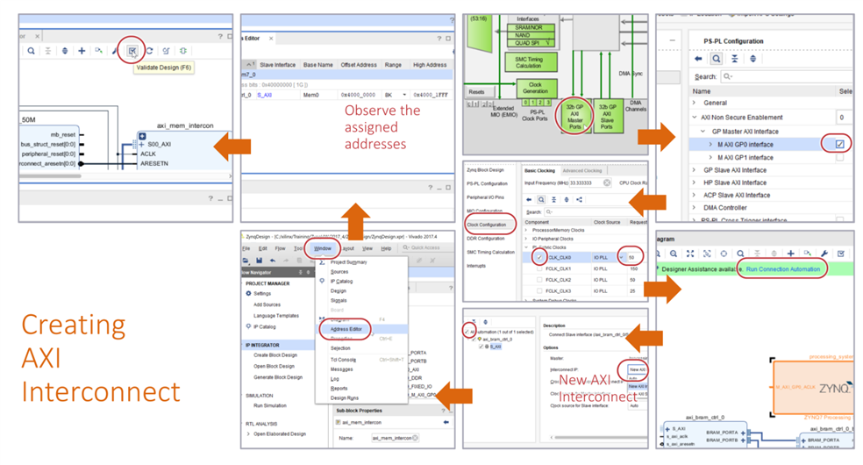The width and height of the screenshot is (863, 465).
Task: Clear the Input Frequency field with X icon
Action: click(607, 182)
